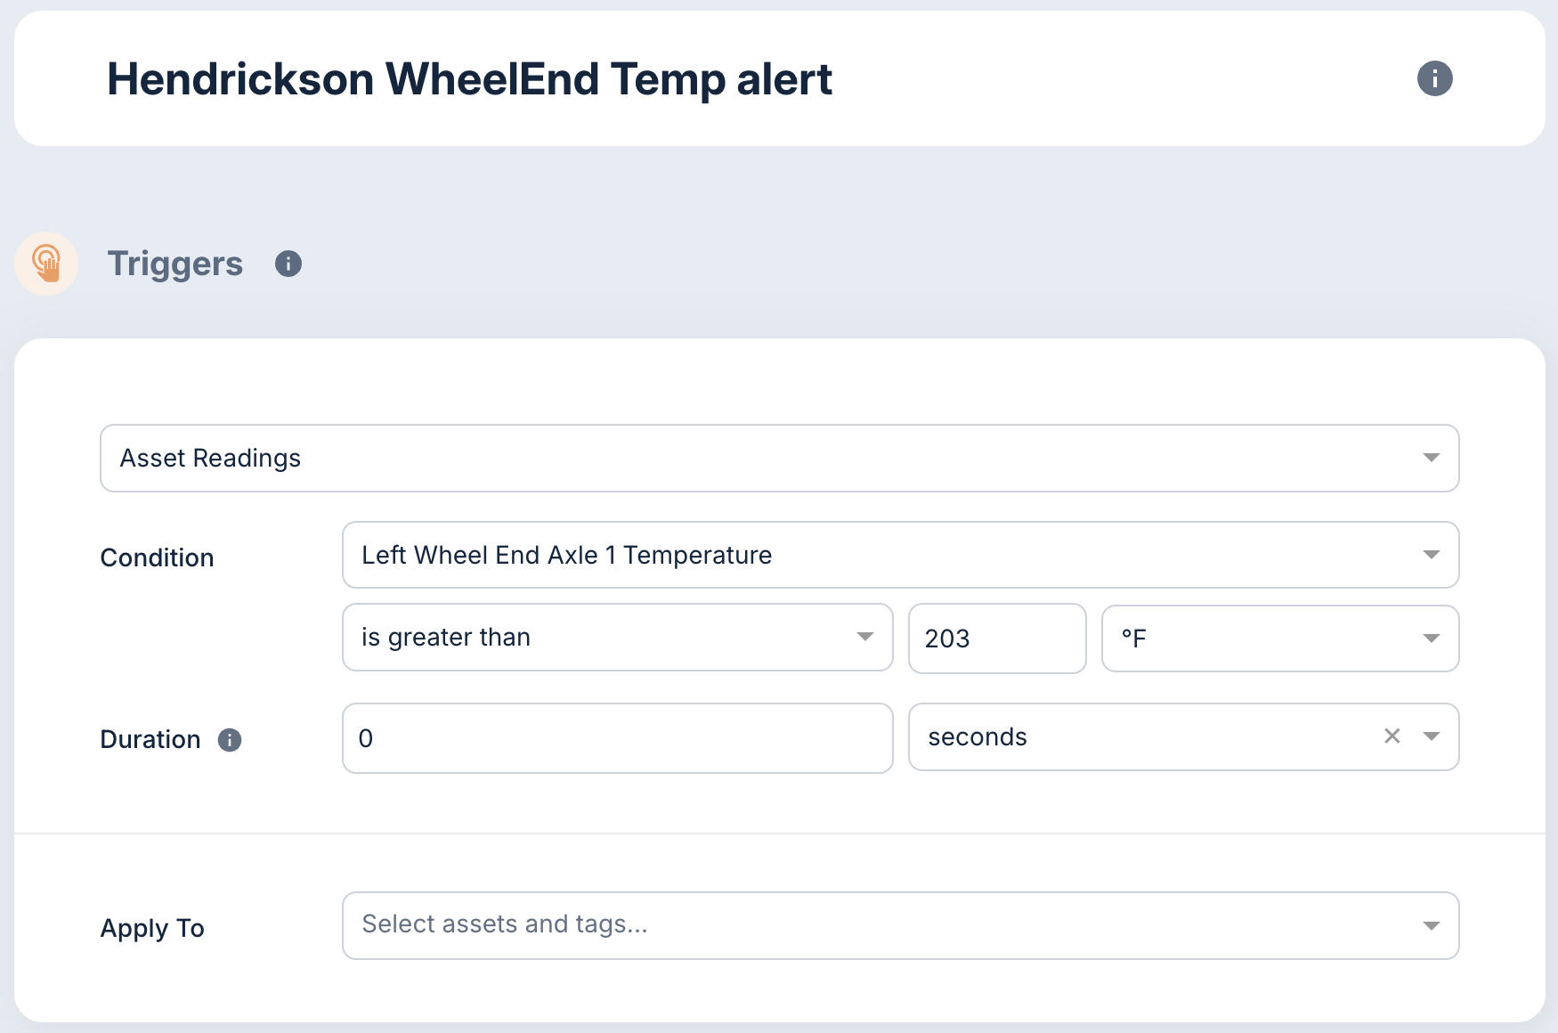1558x1033 pixels.
Task: Clear the seconds selection with the X icon
Action: (1392, 736)
